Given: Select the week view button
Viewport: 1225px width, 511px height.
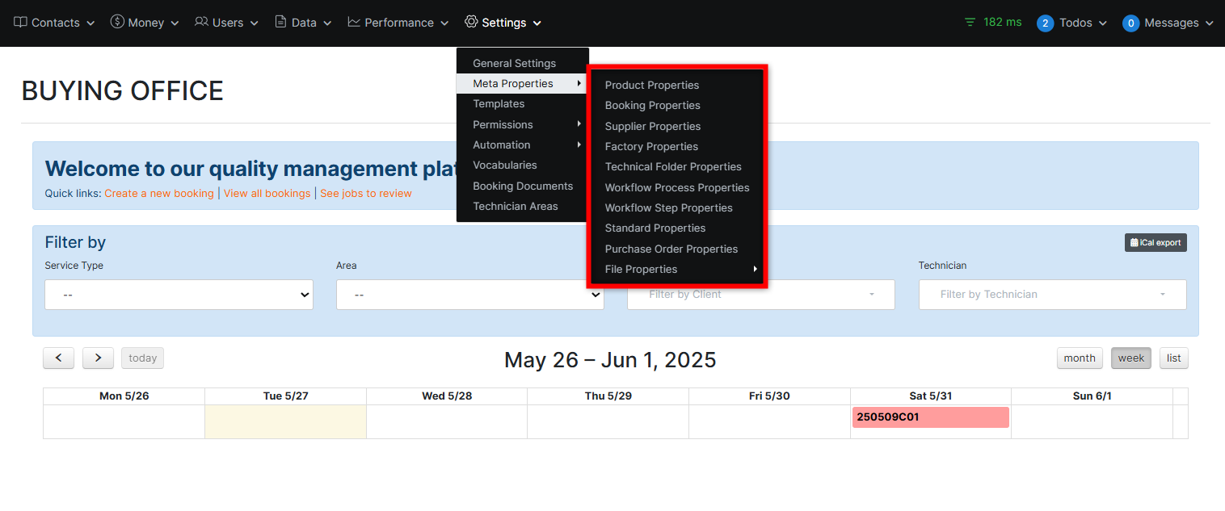Looking at the screenshot, I should (x=1130, y=358).
